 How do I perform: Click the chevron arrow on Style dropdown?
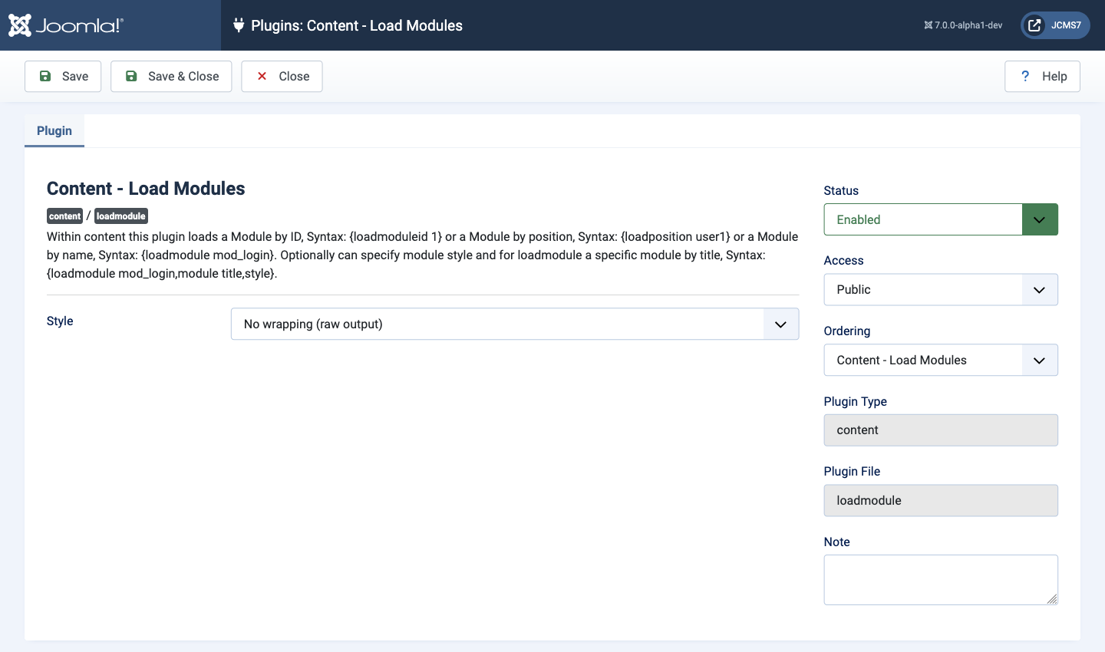[780, 324]
